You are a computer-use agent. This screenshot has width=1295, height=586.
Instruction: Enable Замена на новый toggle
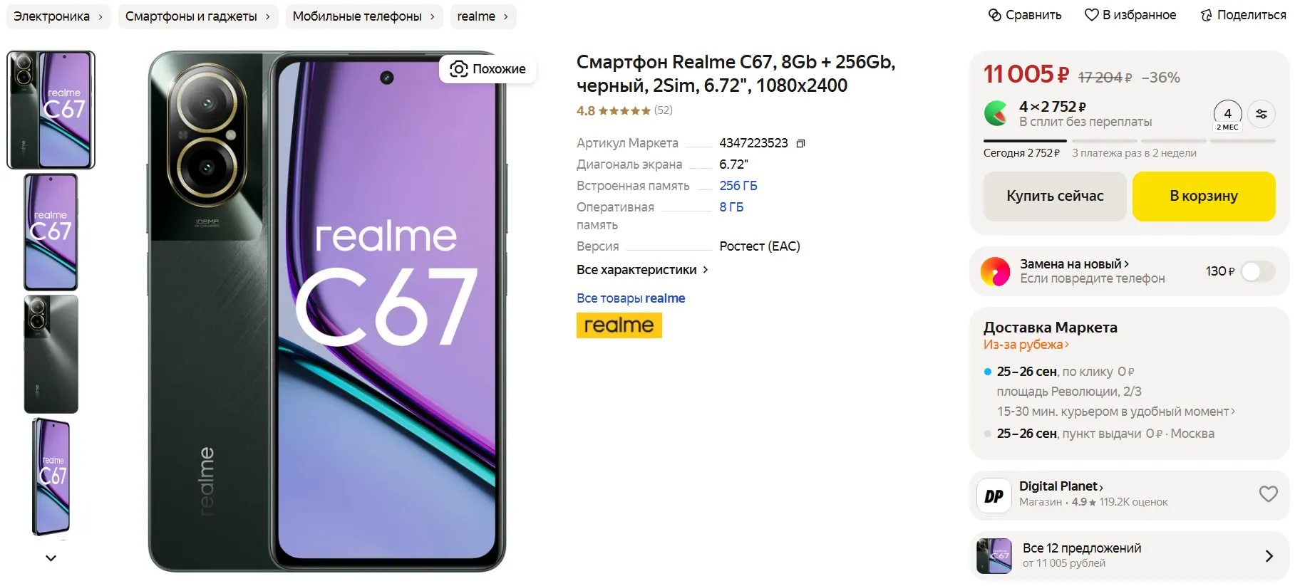pyautogui.click(x=1258, y=271)
